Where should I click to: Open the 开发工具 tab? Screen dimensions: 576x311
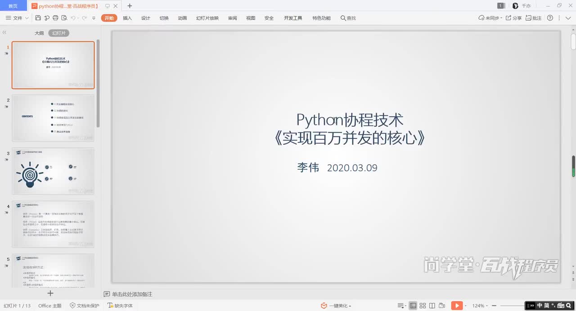coord(293,18)
